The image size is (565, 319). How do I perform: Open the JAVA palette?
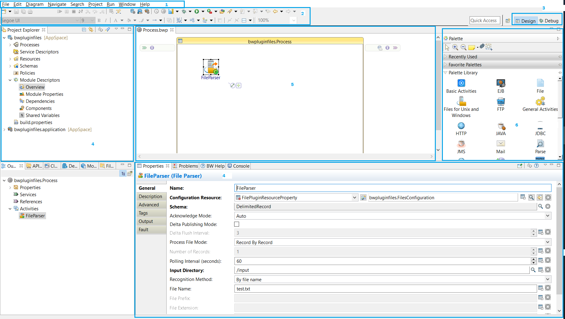pyautogui.click(x=501, y=129)
